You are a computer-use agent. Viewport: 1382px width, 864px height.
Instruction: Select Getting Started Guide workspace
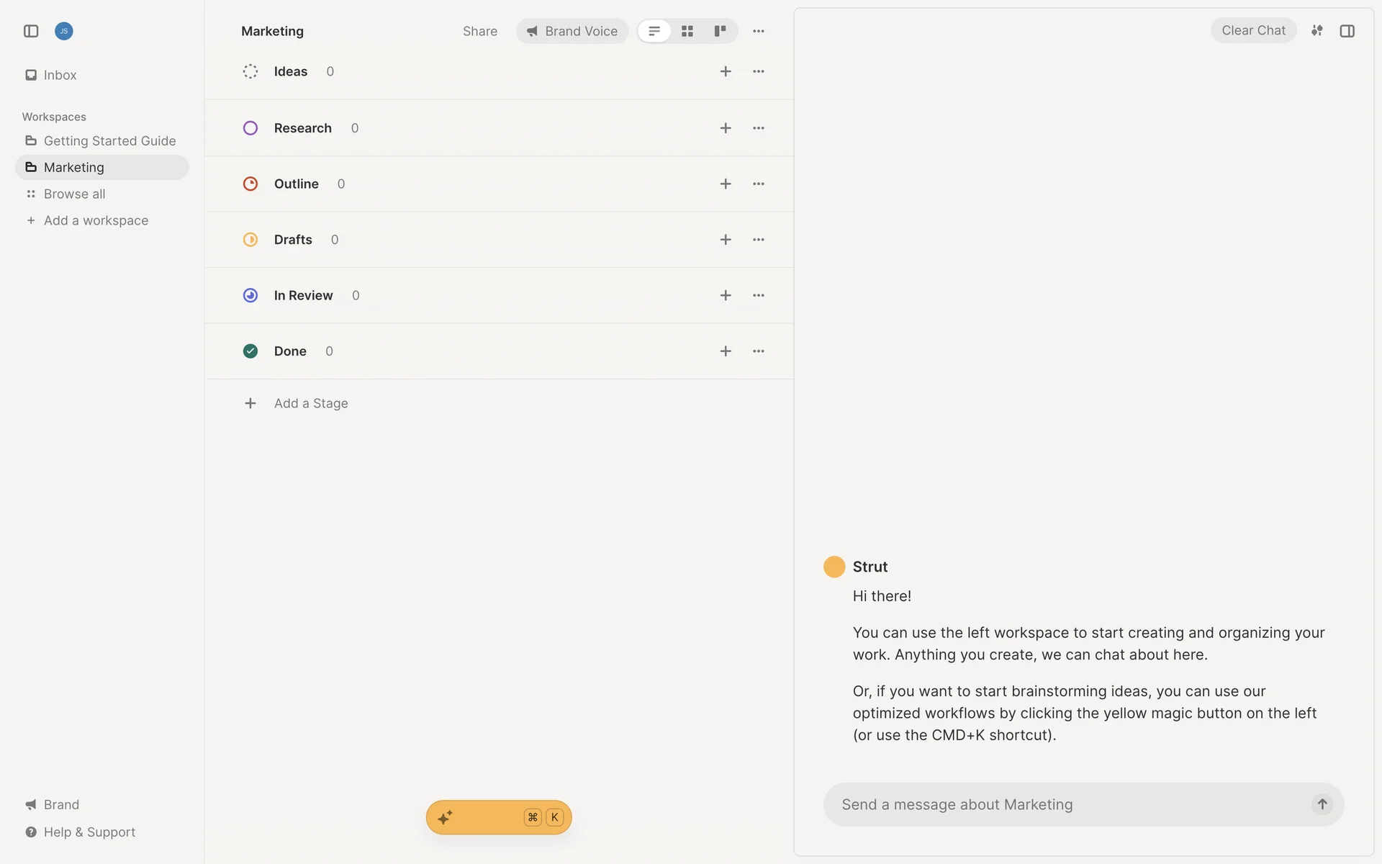(109, 141)
